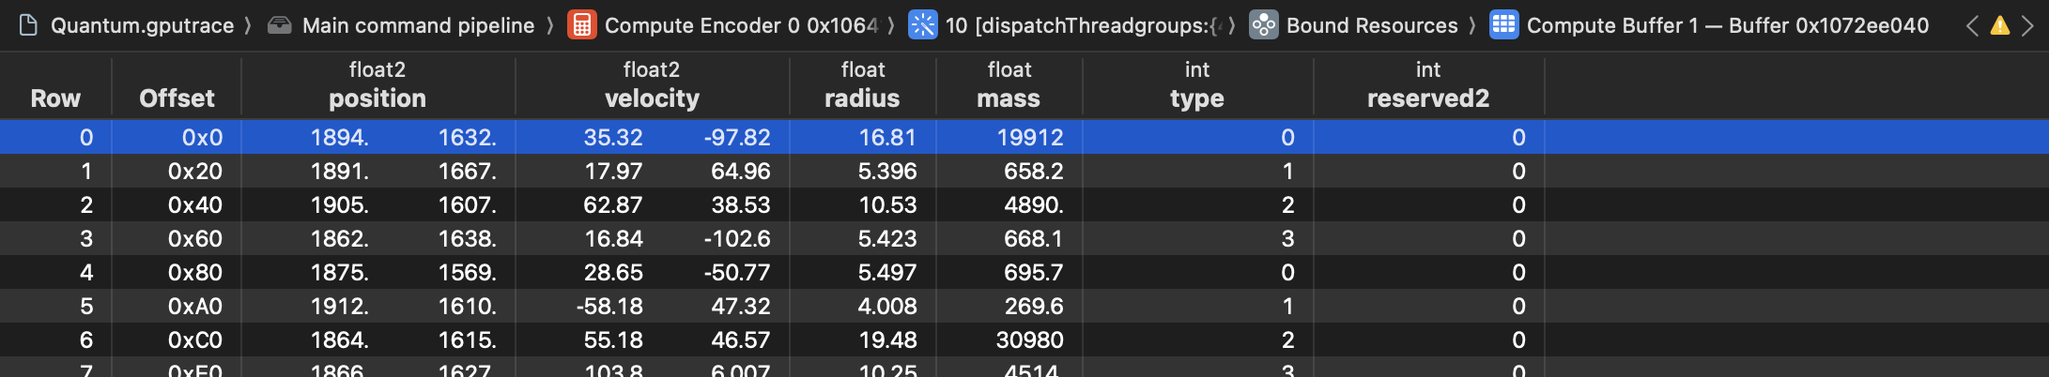
Task: Click the red Compute Encoder icon
Action: [x=581, y=25]
